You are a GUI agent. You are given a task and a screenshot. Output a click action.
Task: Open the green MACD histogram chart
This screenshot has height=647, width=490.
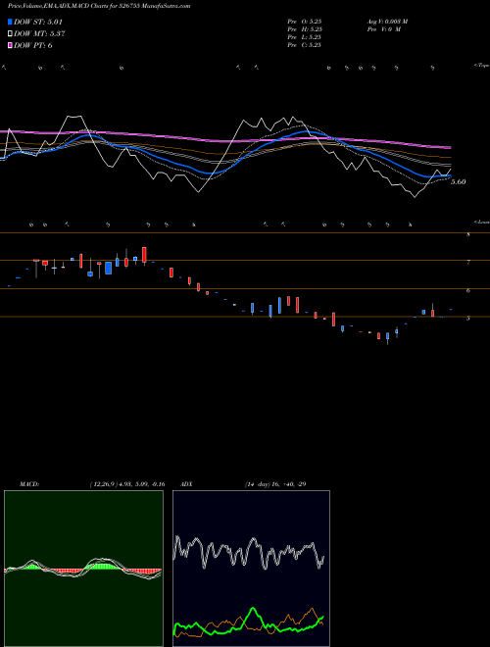pyautogui.click(x=83, y=569)
